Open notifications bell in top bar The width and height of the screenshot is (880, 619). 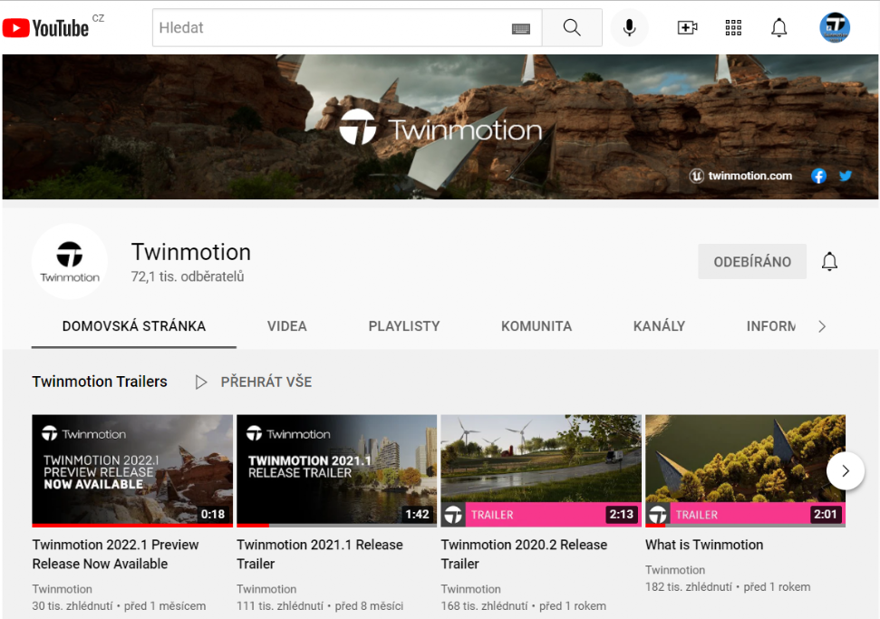(x=779, y=27)
